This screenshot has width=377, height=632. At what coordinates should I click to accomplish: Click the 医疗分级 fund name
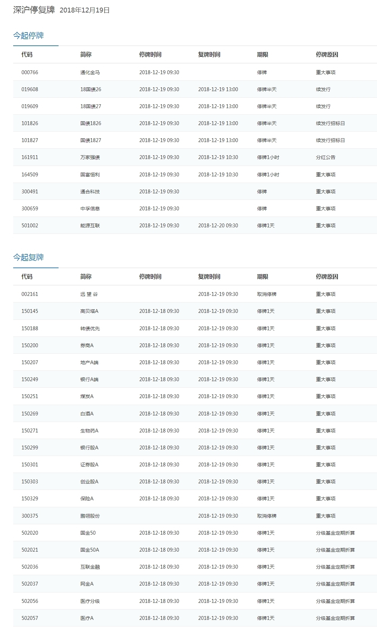click(90, 601)
